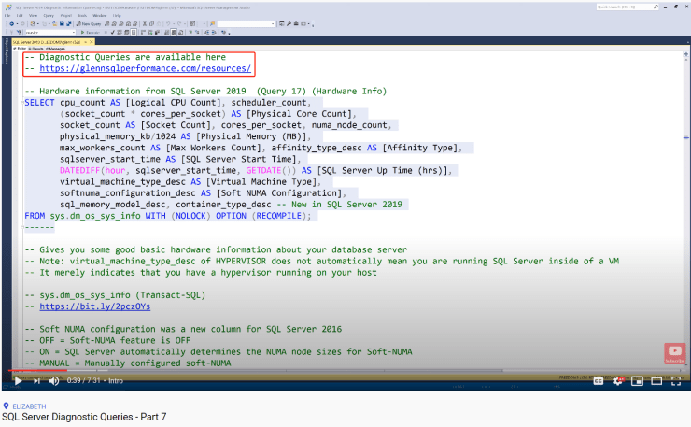691x427 pixels.
Task: Enable theater mode view
Action: (656, 380)
